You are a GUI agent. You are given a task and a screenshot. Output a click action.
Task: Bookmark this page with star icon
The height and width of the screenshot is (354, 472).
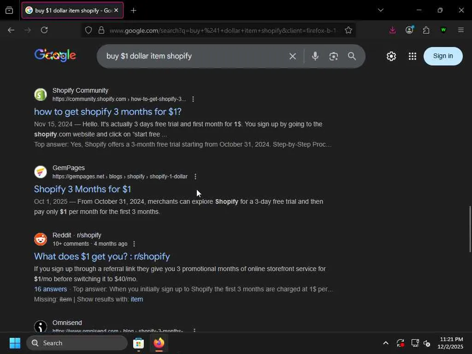point(348,30)
